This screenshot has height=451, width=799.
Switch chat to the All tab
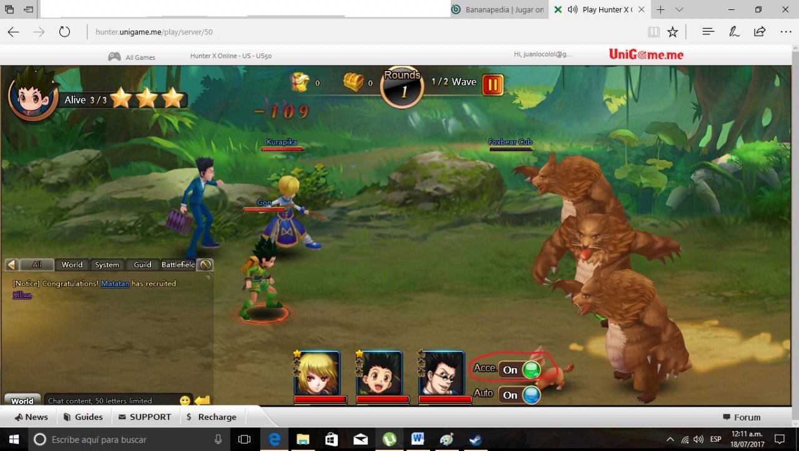37,264
